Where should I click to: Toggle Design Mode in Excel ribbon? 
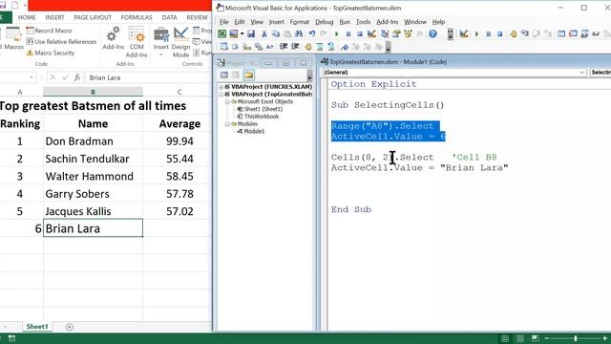click(x=180, y=42)
